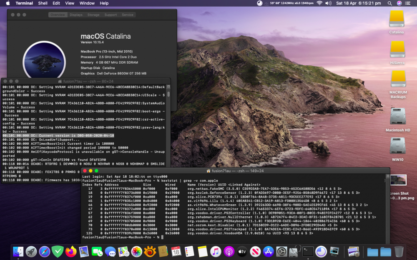Open the Shell menu
This screenshot has width=417, height=260.
pyautogui.click(x=43, y=3)
